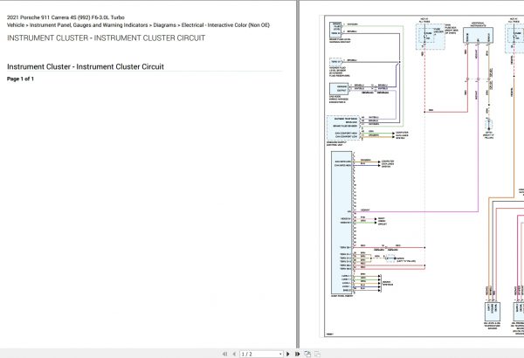This screenshot has width=524, height=358.
Task: Click the 'Instrument Cluster - Instrument Cluster Circuit' section title
Action: 85,66
